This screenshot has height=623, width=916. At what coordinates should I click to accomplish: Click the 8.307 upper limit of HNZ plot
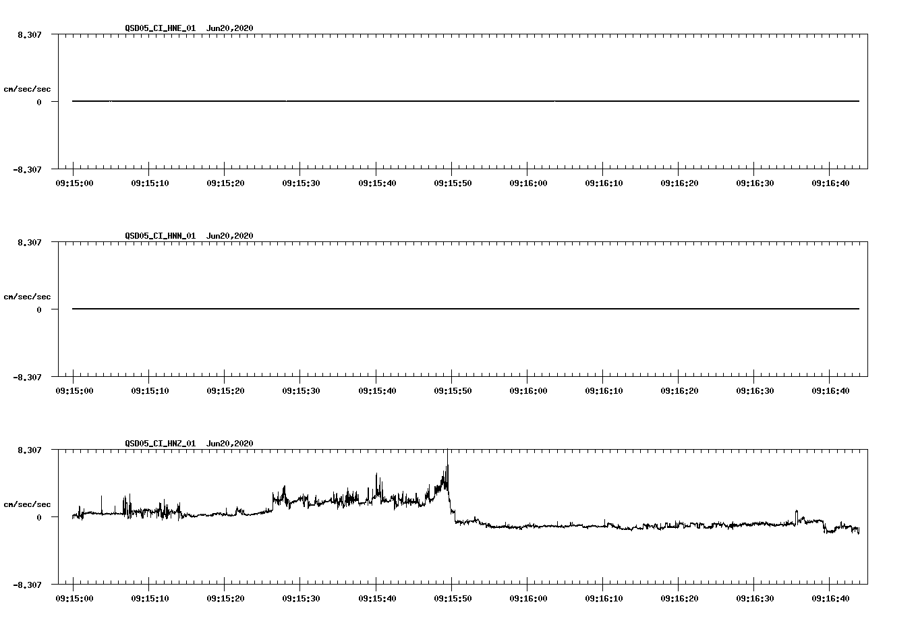(30, 450)
